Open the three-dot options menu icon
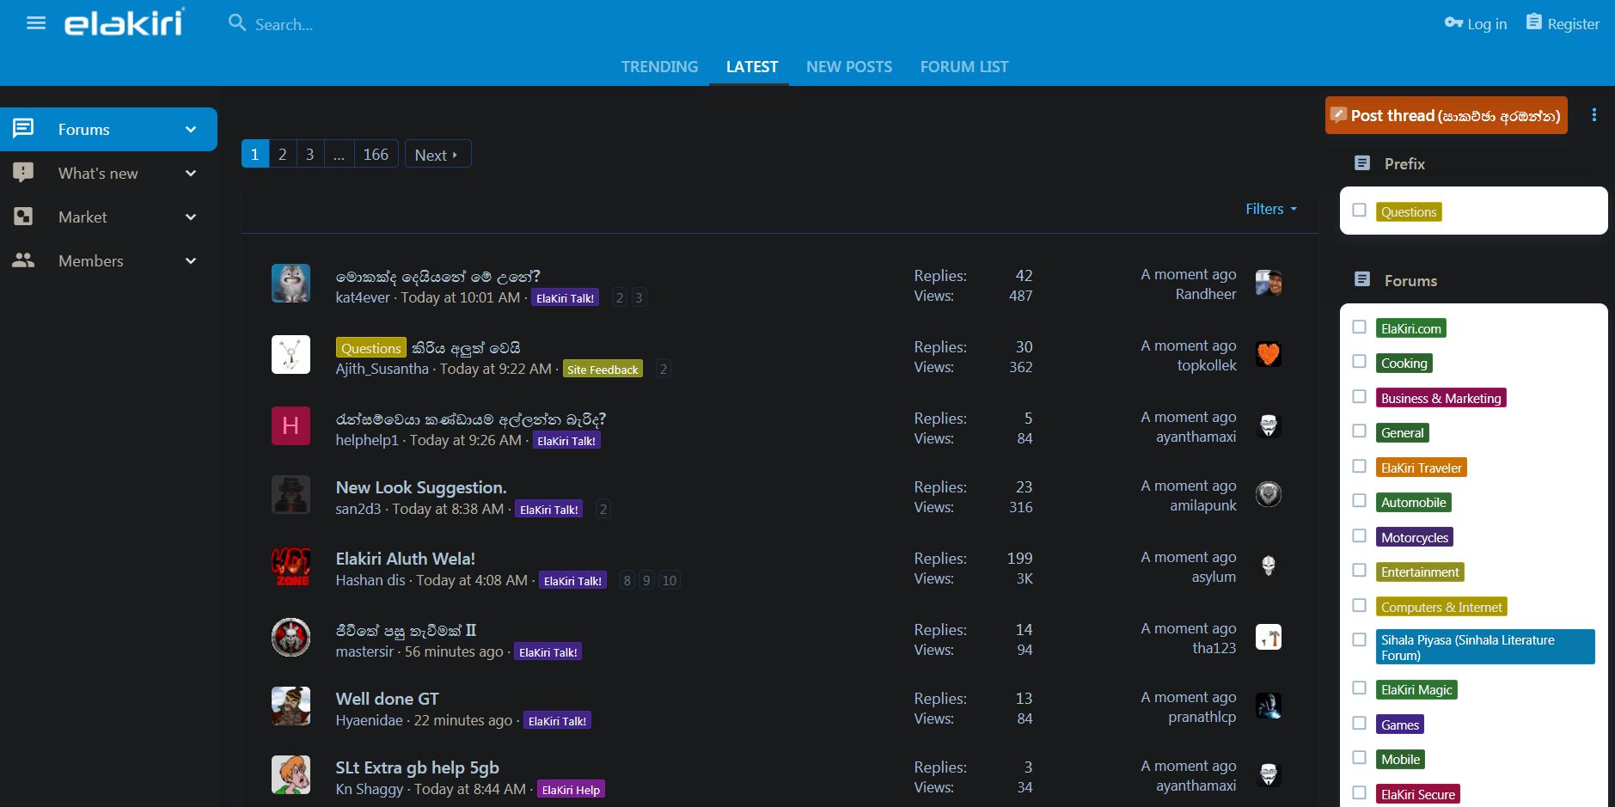This screenshot has height=807, width=1615. pyautogui.click(x=1594, y=115)
